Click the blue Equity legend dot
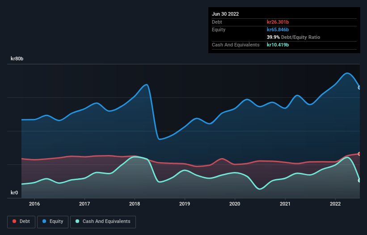Screen dimensions: 367x235 (x=44, y=221)
